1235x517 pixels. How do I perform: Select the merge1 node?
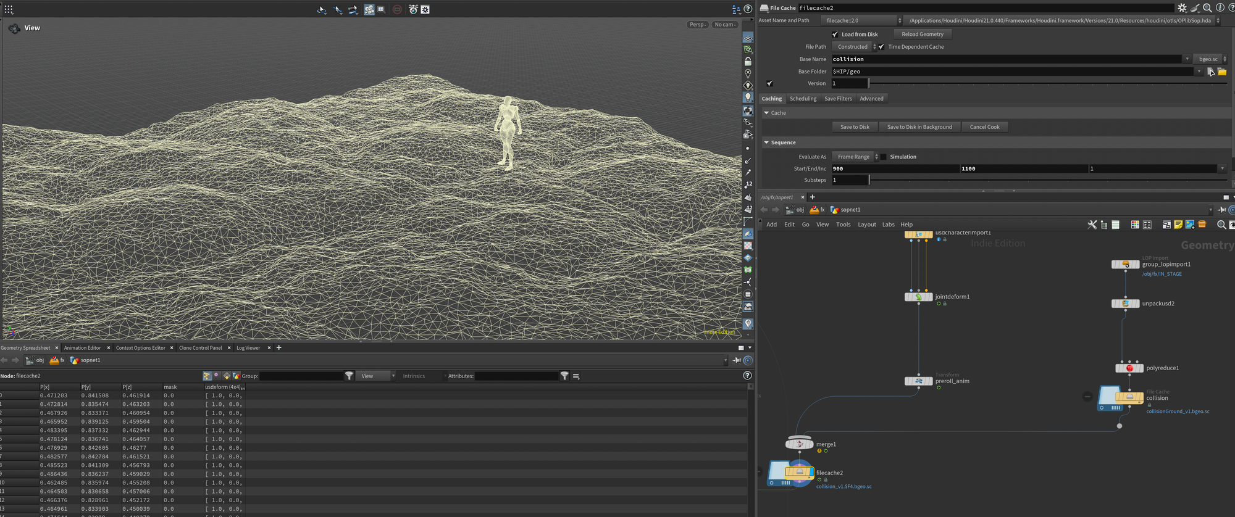click(799, 444)
